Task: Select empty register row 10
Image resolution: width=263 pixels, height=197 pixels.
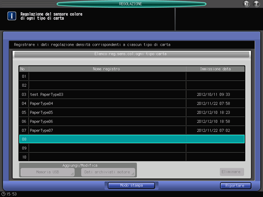Action: coord(132,157)
